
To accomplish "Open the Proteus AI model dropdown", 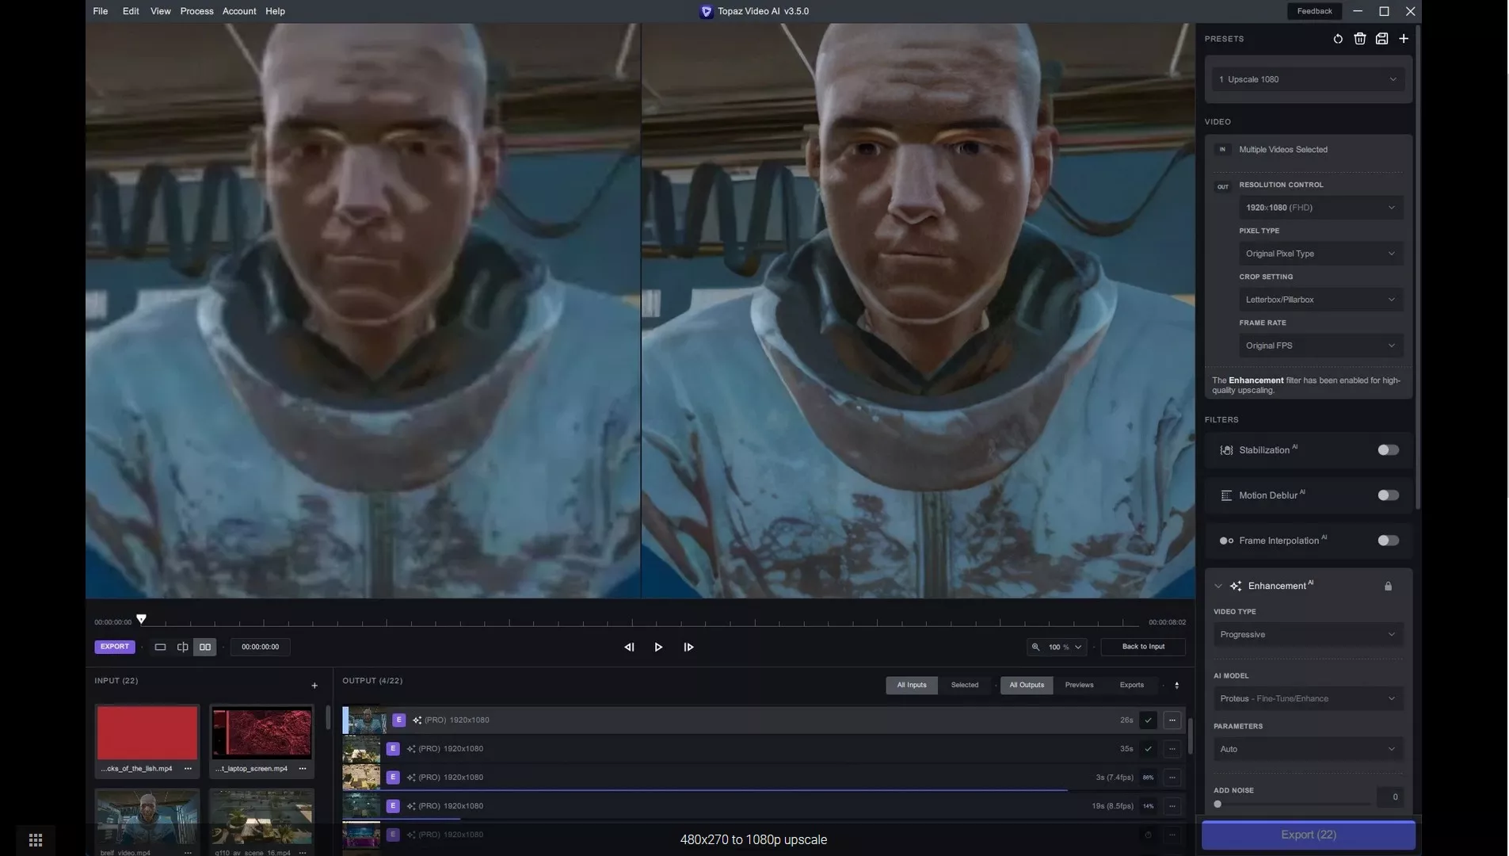I will [1308, 699].
